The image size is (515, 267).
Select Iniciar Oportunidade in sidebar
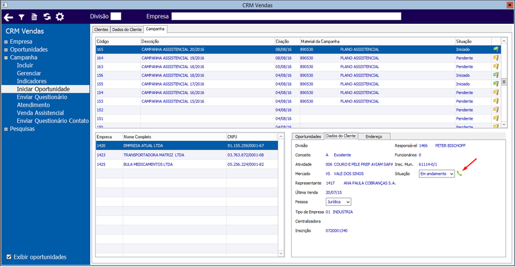pyautogui.click(x=45, y=89)
